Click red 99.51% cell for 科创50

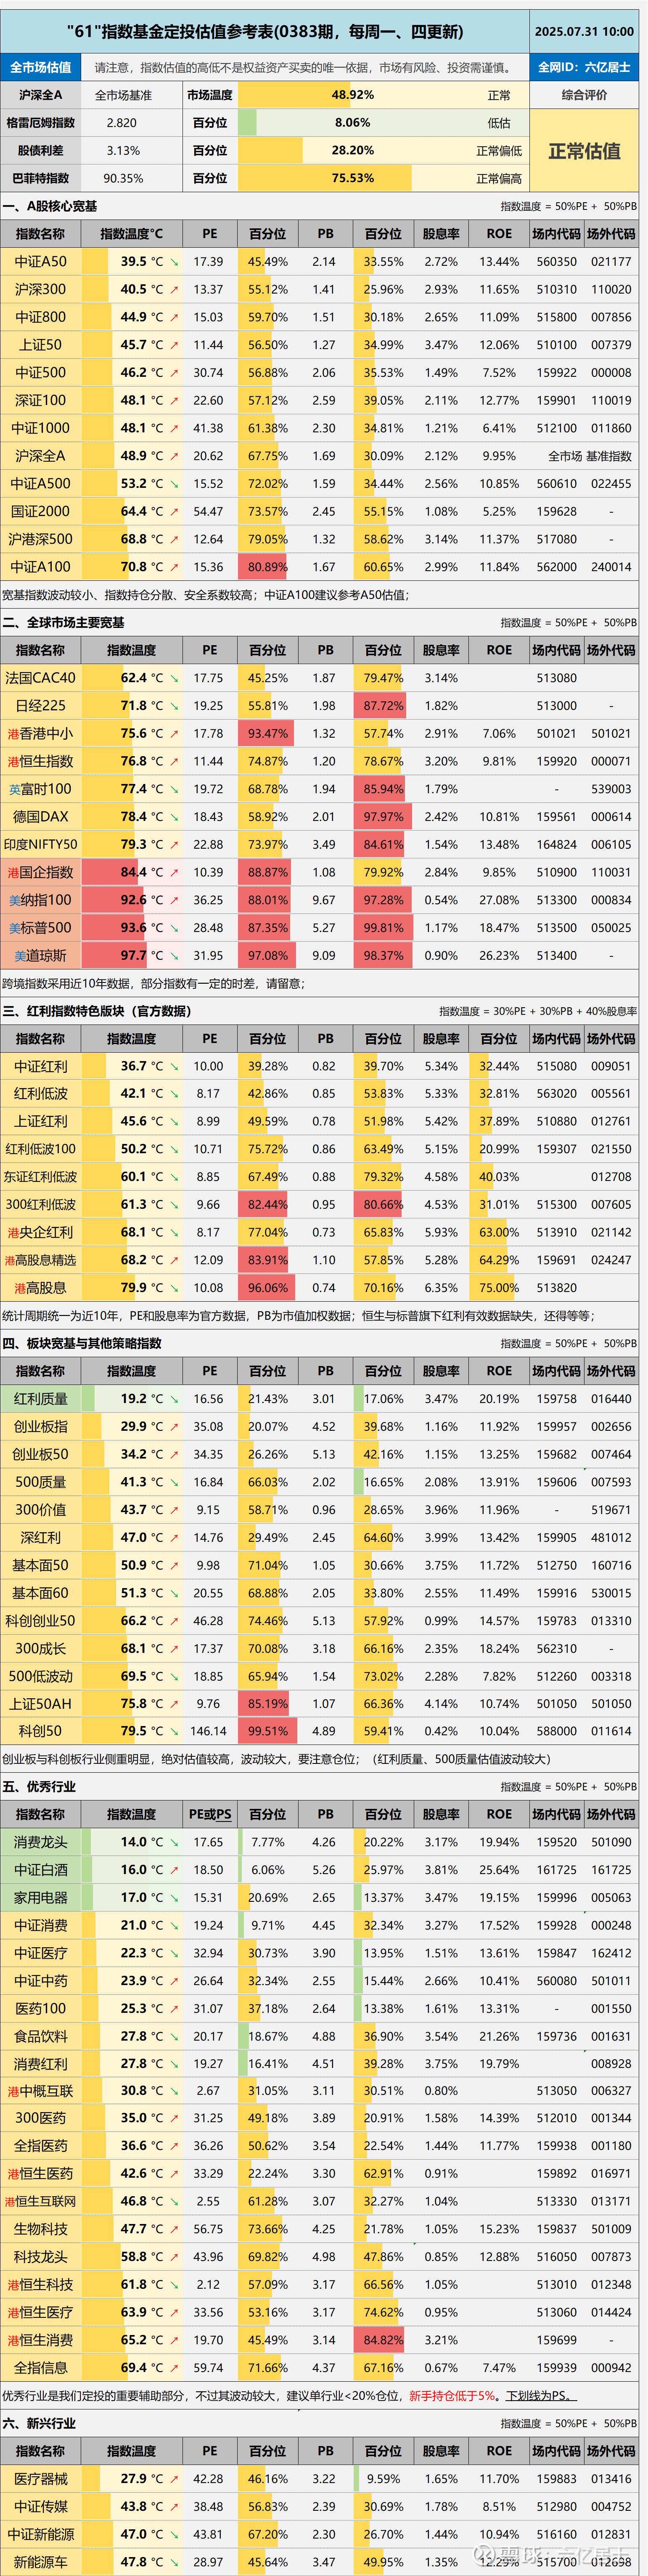(266, 1731)
